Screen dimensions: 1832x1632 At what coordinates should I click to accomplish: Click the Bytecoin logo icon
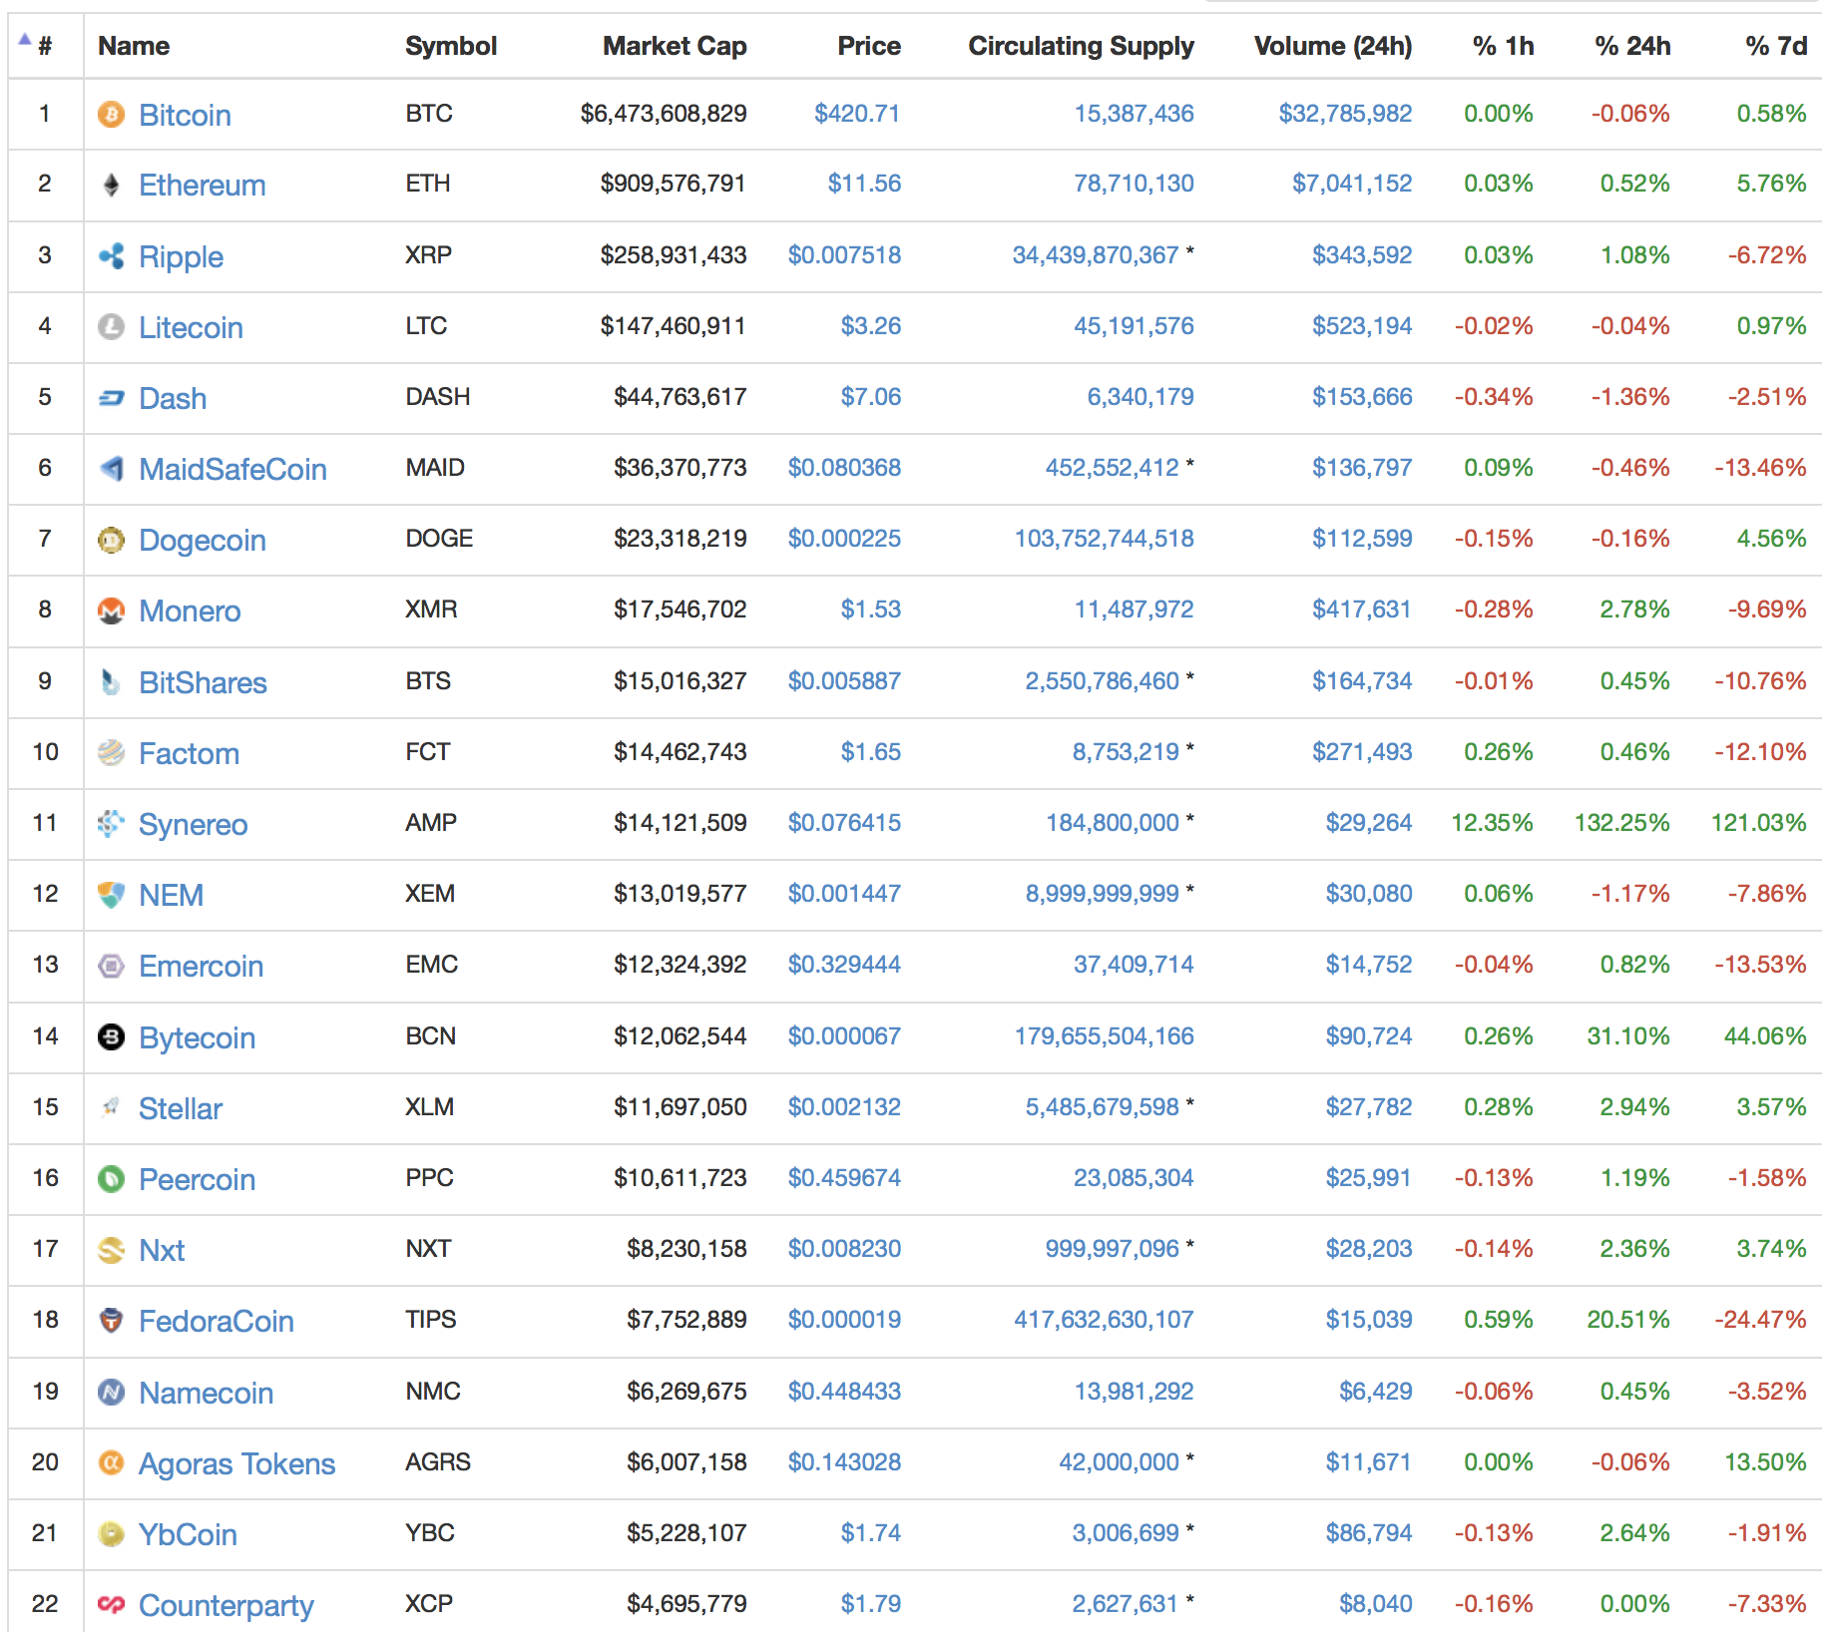pyautogui.click(x=111, y=1037)
